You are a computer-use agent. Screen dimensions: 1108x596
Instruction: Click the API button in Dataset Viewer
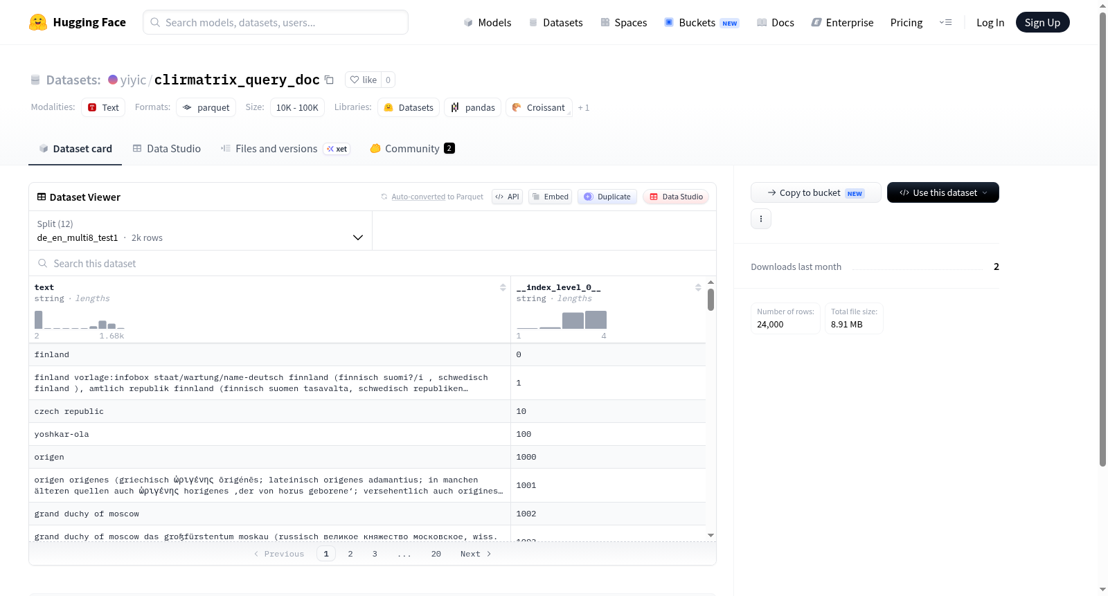pyautogui.click(x=507, y=197)
